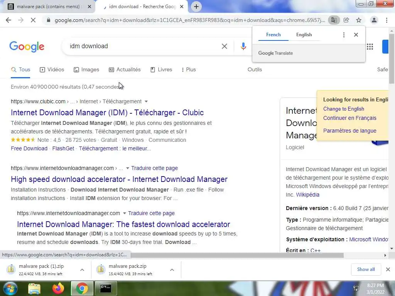Screen dimensions: 395x296
Task: Open the Actualités search tab
Action: [125, 70]
